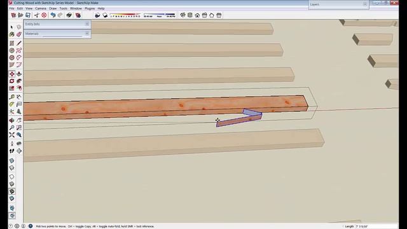The image size is (407, 229).
Task: Select the Line pencil tool
Action: pos(18,43)
